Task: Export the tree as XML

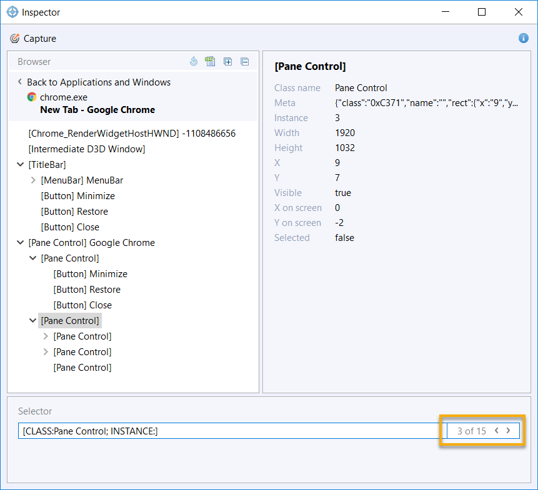Action: (x=210, y=61)
